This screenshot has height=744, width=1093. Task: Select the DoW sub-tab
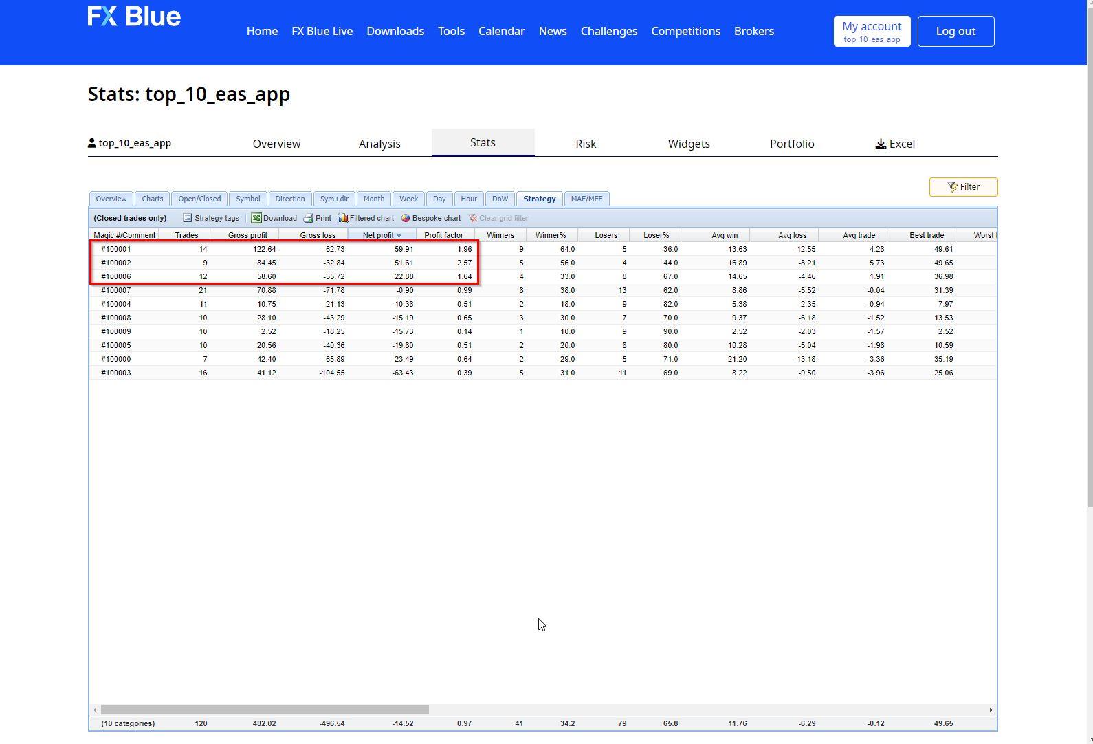click(x=500, y=199)
